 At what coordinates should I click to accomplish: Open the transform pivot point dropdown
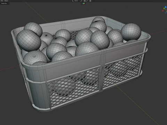tap(82, 1)
